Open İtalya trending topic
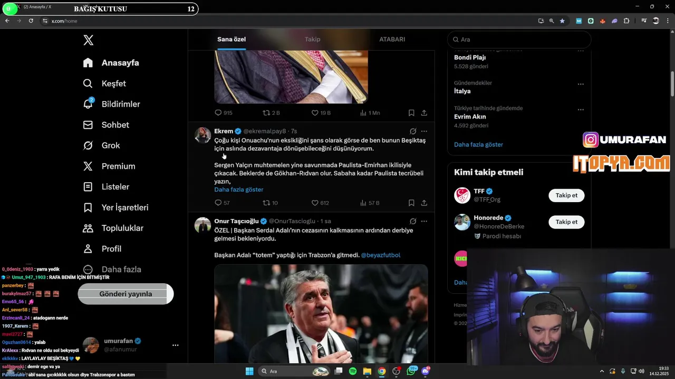 pos(462,91)
